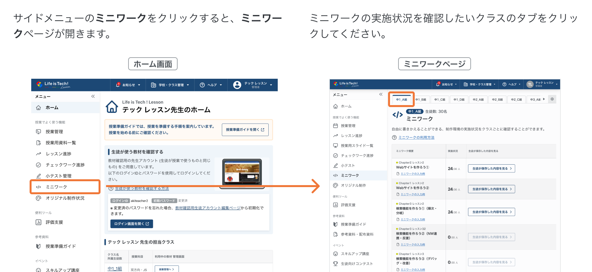Click the user avatar icon in the Home screen header
This screenshot has height=272, width=592.
[x=237, y=85]
